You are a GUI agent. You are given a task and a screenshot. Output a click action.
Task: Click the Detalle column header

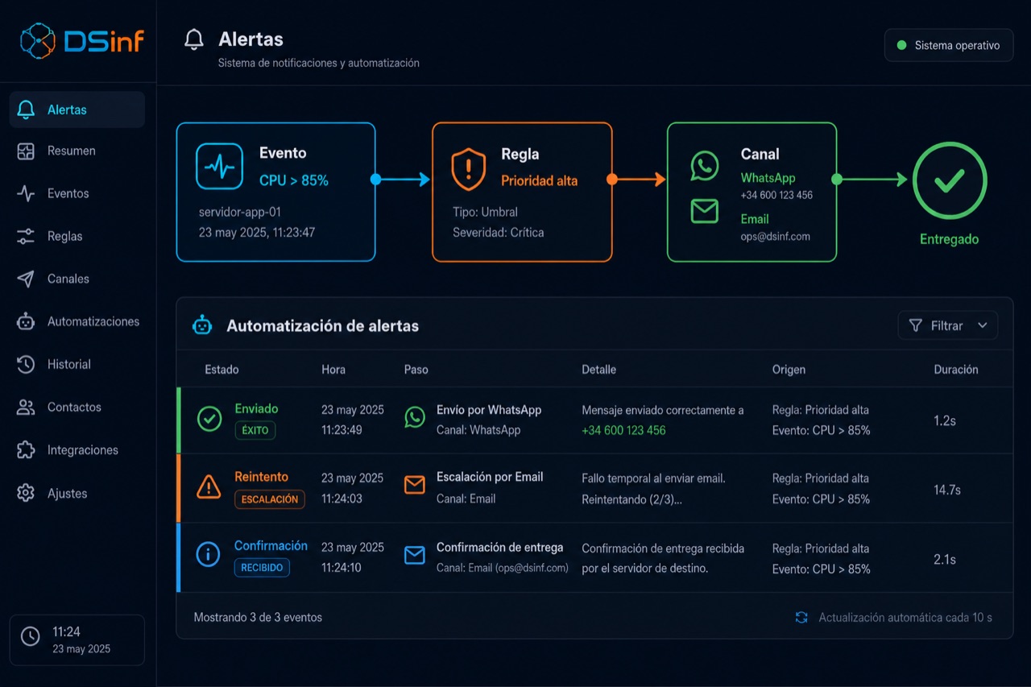click(599, 370)
